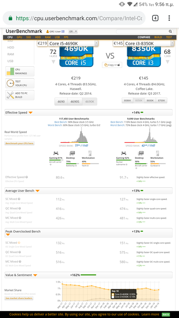Viewport: 179px width, 318px height.
Task: Switch to the GPU tab
Action: (19, 37)
